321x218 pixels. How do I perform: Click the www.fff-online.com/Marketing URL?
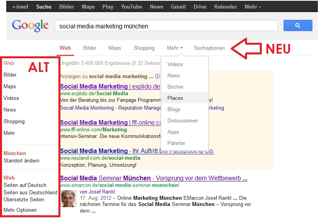tap(93, 130)
